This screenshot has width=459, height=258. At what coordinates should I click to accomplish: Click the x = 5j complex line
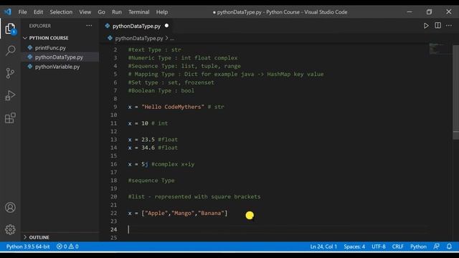point(161,164)
